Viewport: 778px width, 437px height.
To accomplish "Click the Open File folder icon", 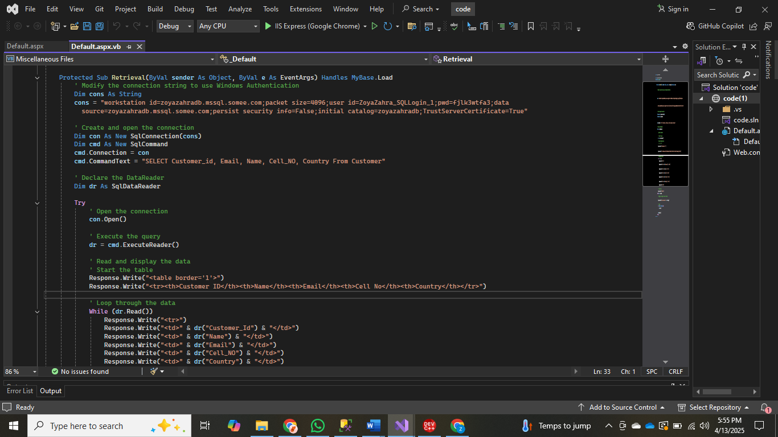I will tap(75, 26).
